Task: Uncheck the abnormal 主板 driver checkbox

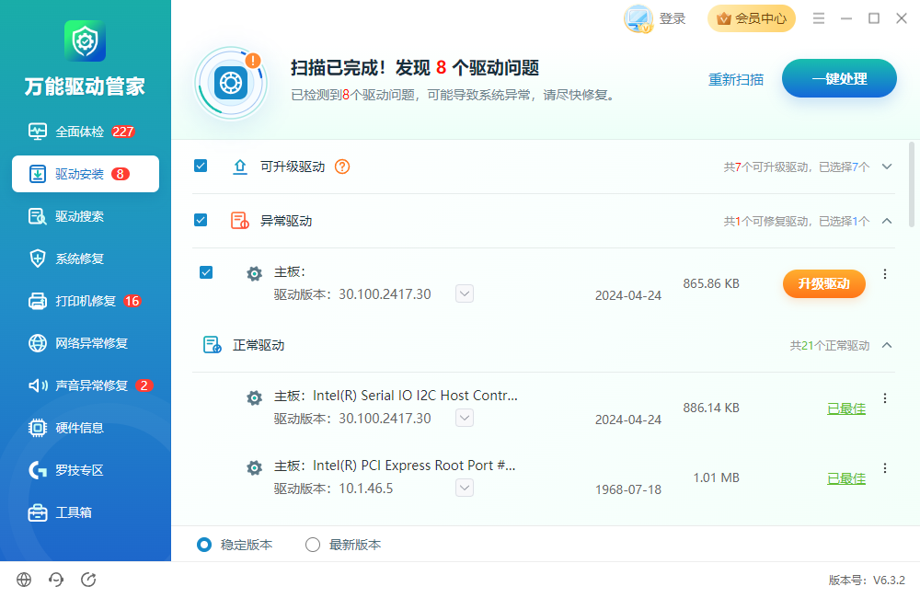Action: 206,272
